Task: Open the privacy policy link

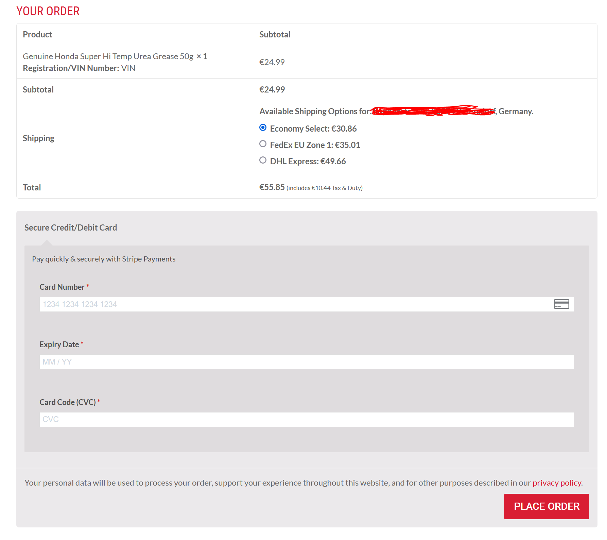Action: click(x=557, y=483)
